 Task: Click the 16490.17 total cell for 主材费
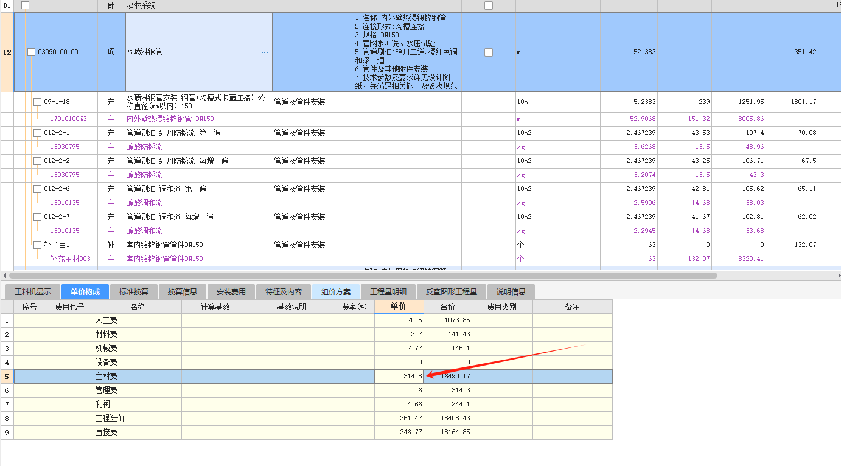(x=447, y=377)
